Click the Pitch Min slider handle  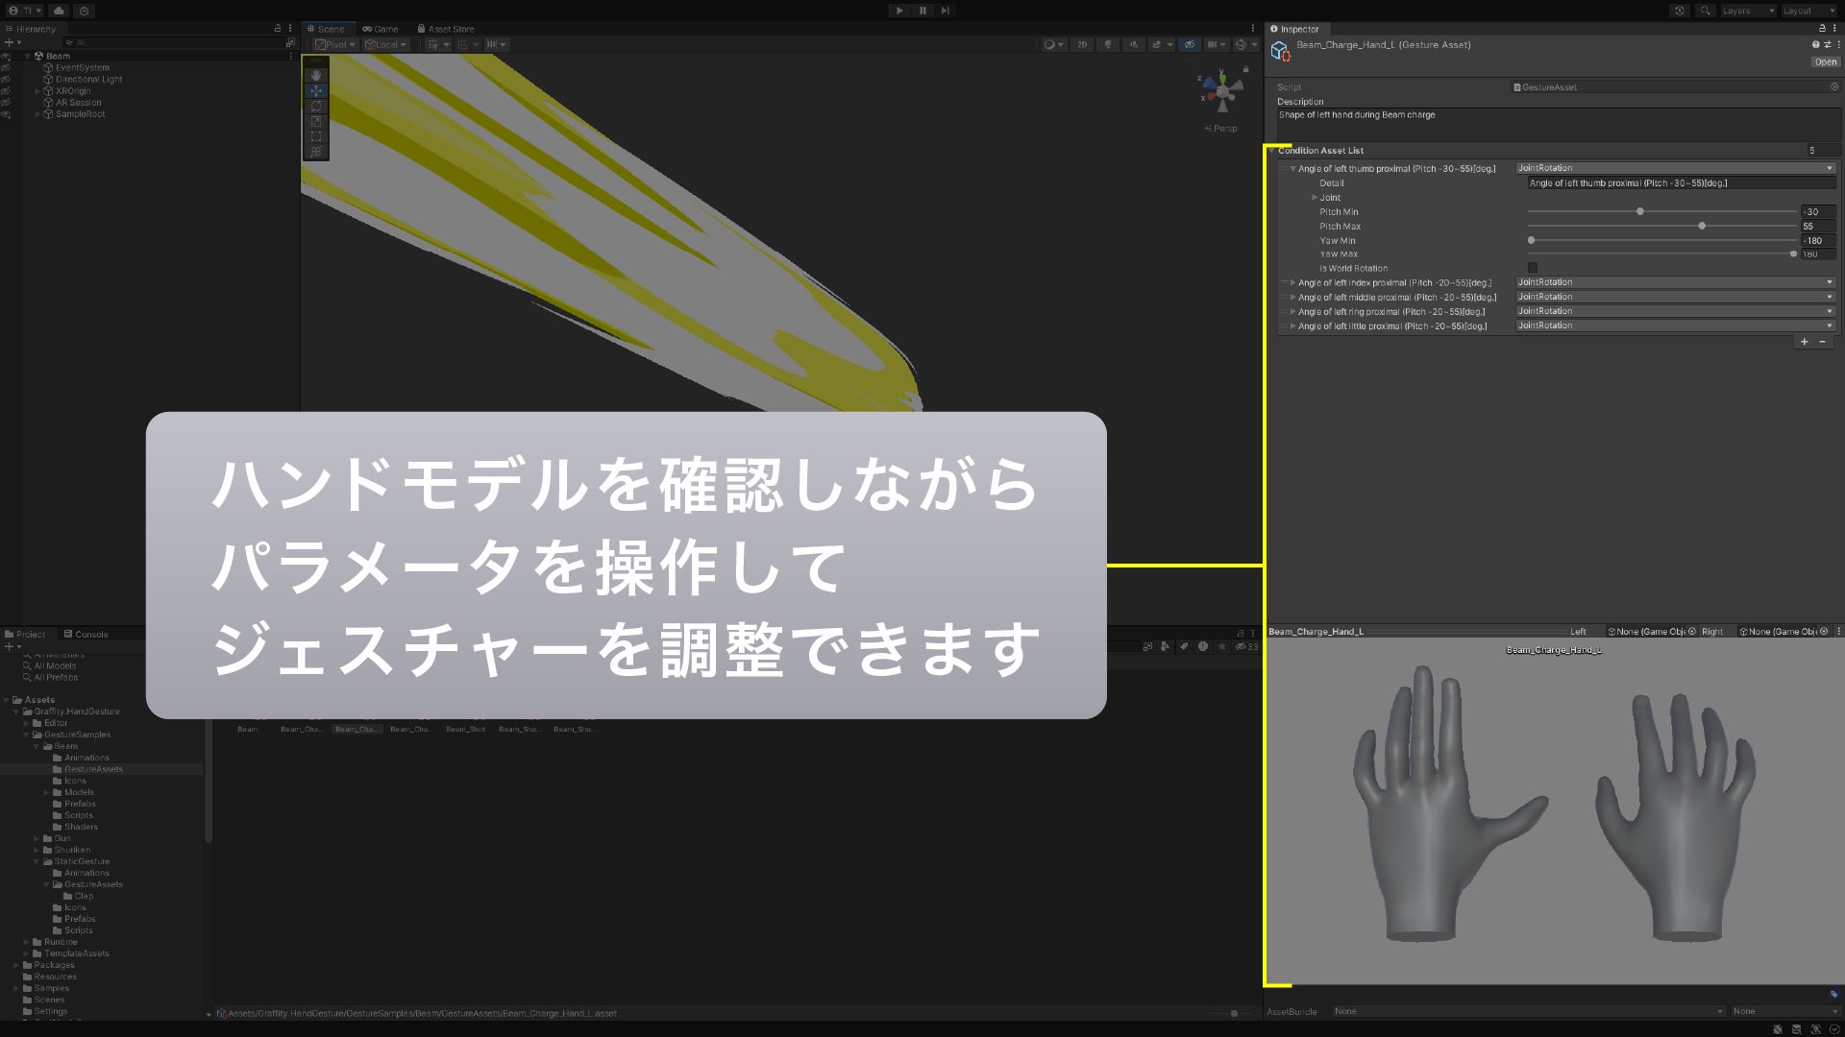tap(1639, 211)
